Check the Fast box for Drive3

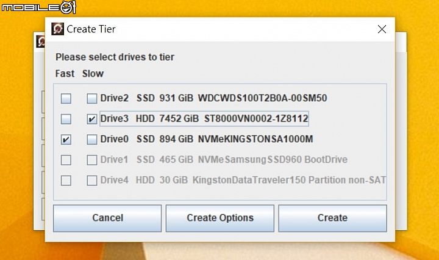[66, 119]
